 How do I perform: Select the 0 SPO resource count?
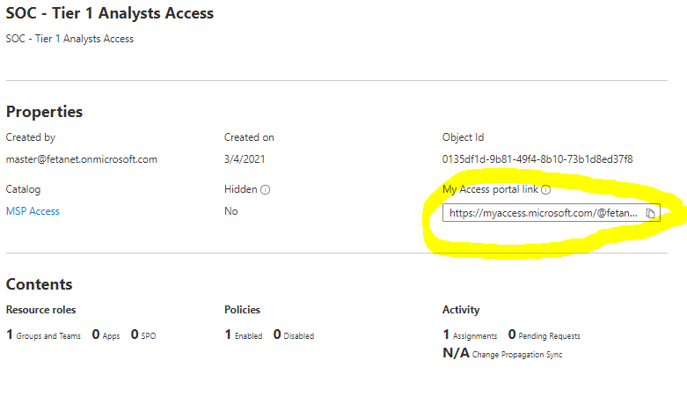click(143, 335)
